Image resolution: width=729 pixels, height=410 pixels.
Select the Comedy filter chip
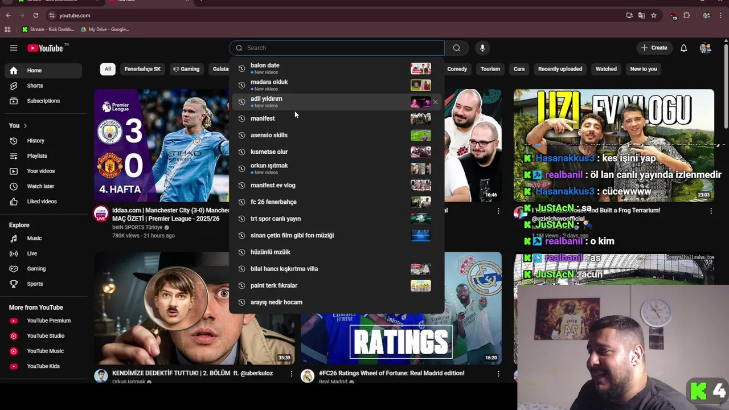pos(457,69)
